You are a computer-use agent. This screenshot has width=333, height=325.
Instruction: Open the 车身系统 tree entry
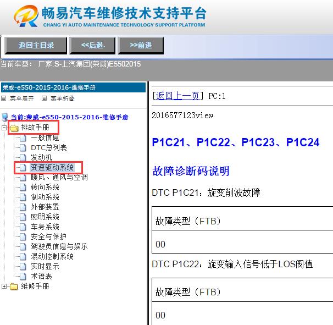[45, 227]
